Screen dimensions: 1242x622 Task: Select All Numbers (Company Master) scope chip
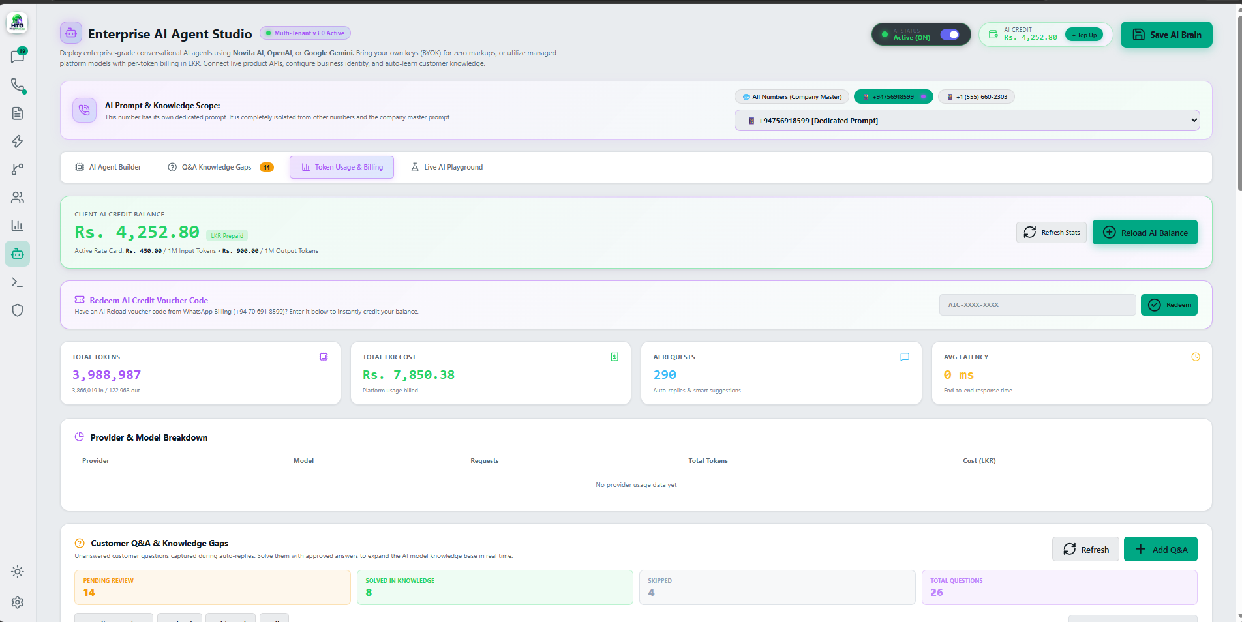[792, 97]
